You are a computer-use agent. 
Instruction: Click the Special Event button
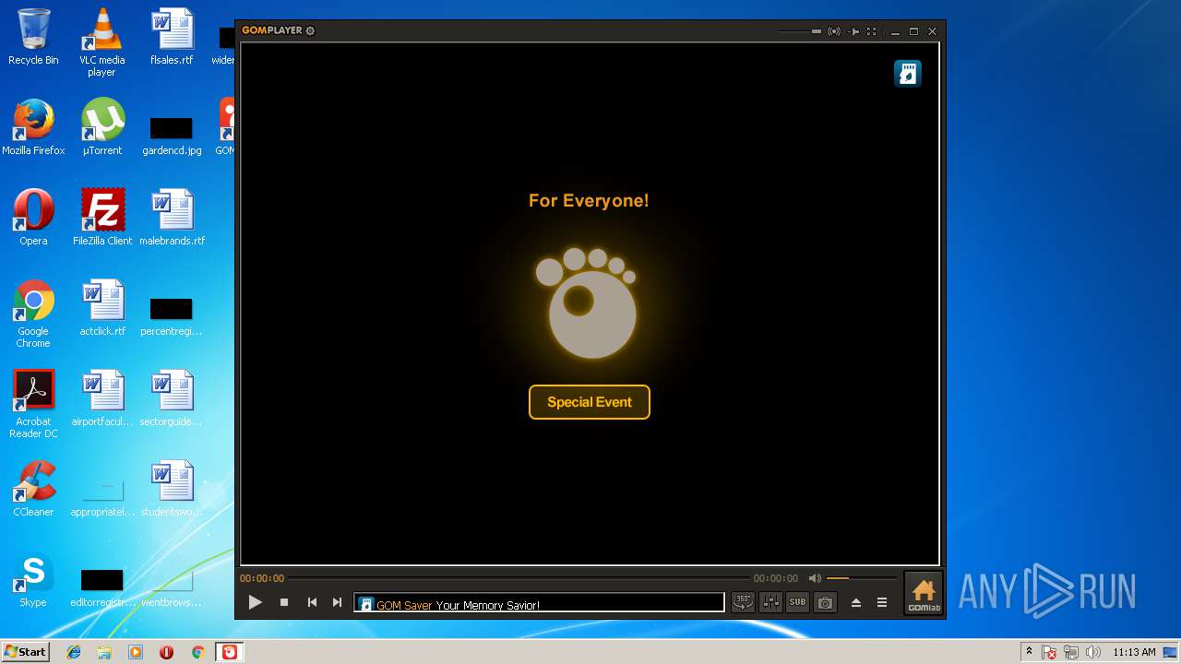click(x=590, y=402)
